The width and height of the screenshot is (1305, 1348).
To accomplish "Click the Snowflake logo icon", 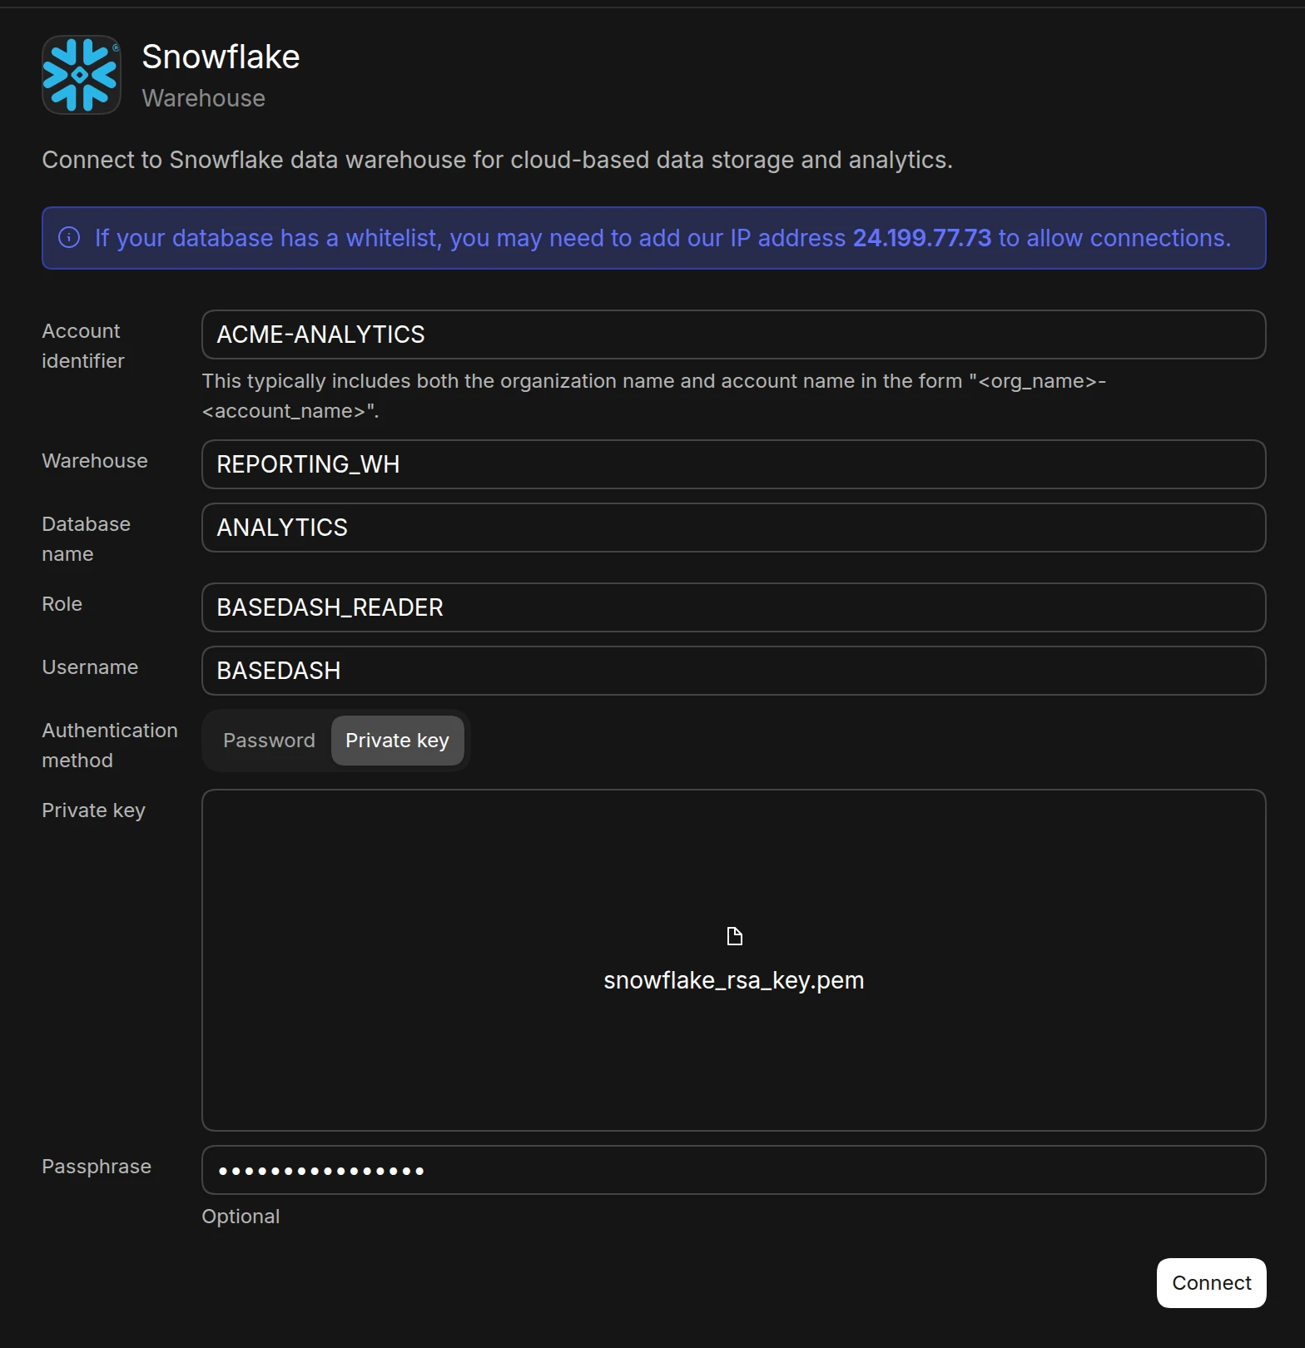I will tap(82, 75).
